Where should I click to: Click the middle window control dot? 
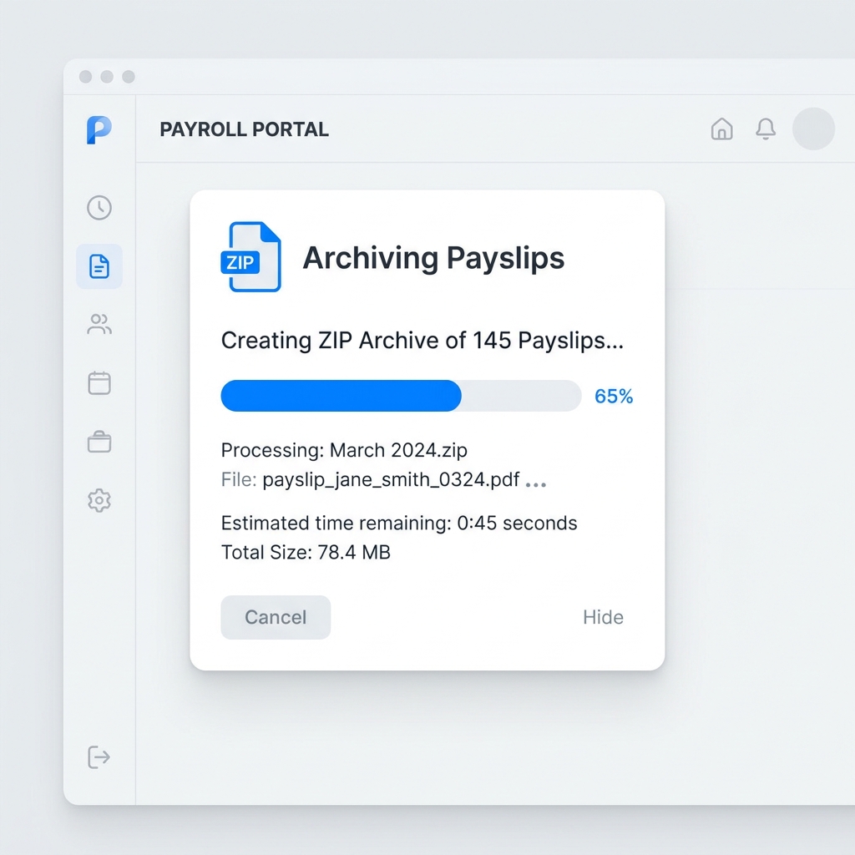pyautogui.click(x=107, y=76)
